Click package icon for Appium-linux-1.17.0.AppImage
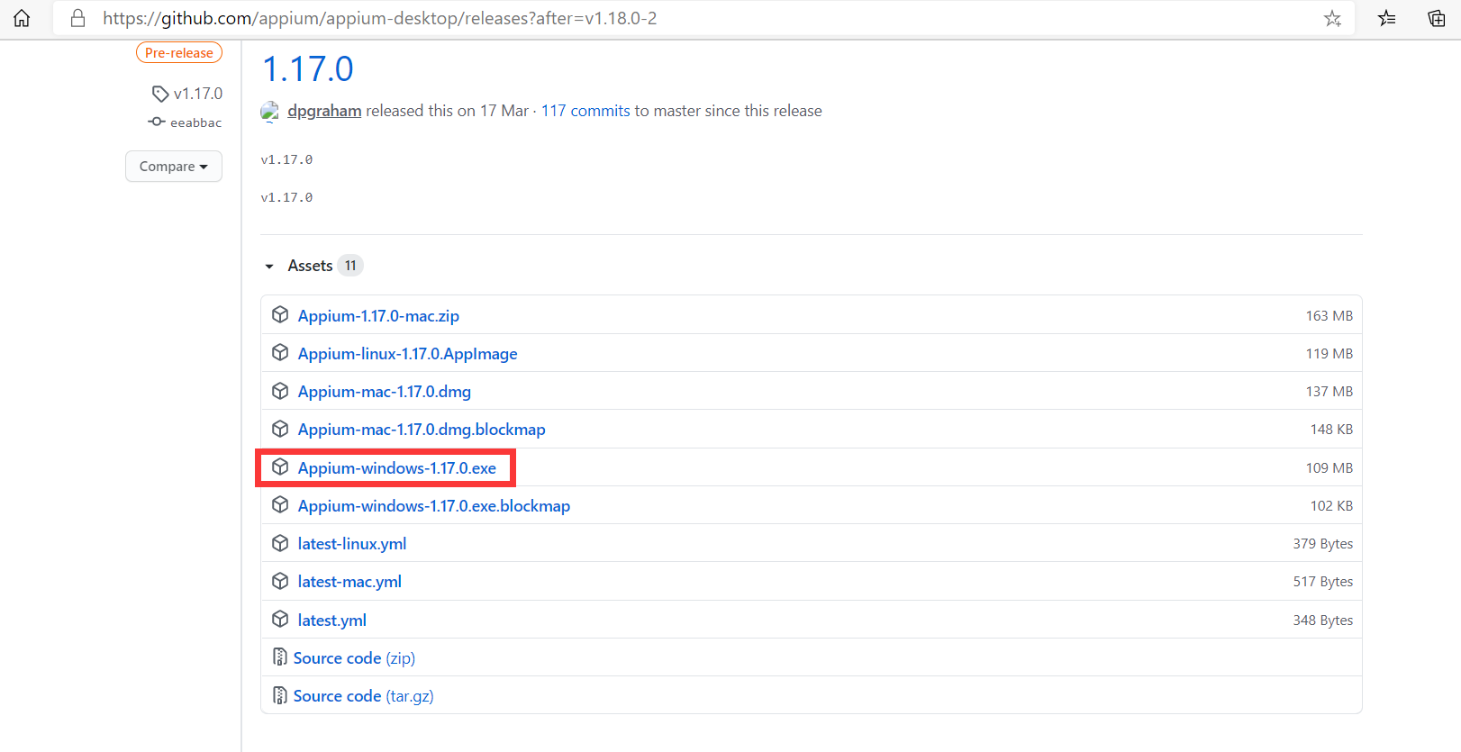The height and width of the screenshot is (752, 1461). [280, 352]
